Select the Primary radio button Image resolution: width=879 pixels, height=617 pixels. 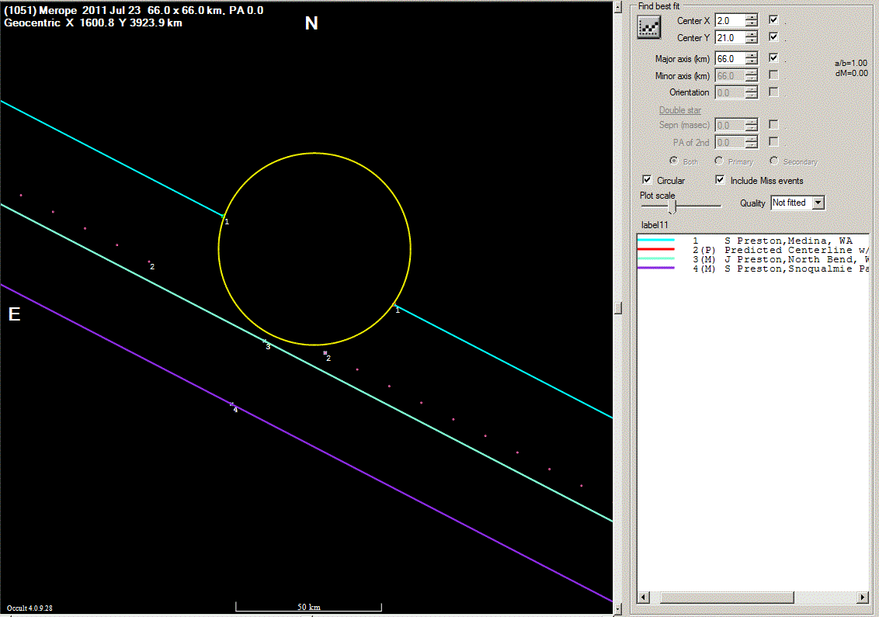coord(719,161)
